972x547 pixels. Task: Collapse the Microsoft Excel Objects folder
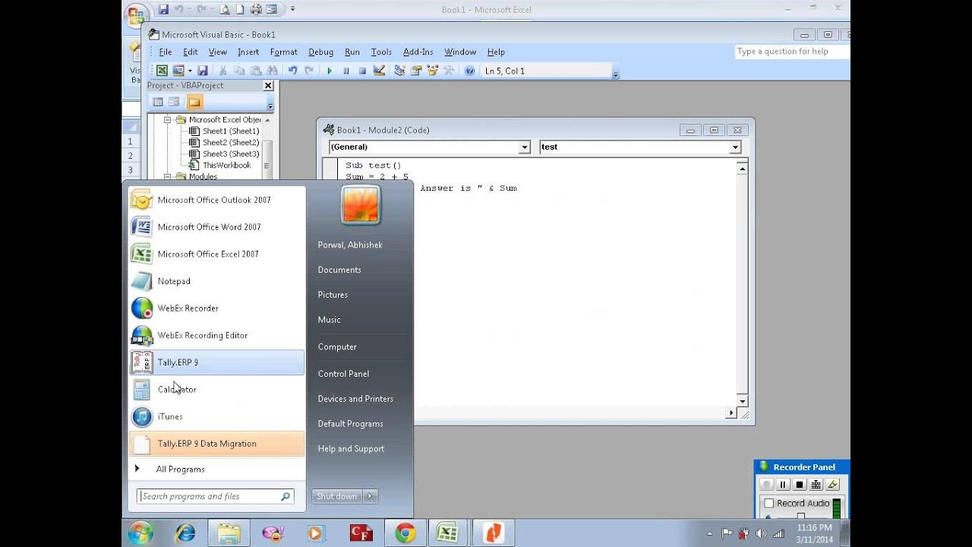pos(168,120)
